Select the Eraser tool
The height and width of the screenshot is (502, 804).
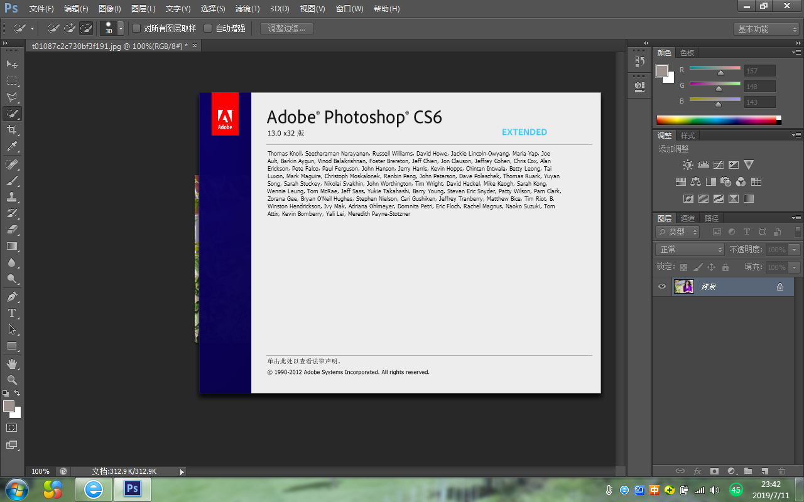click(12, 230)
